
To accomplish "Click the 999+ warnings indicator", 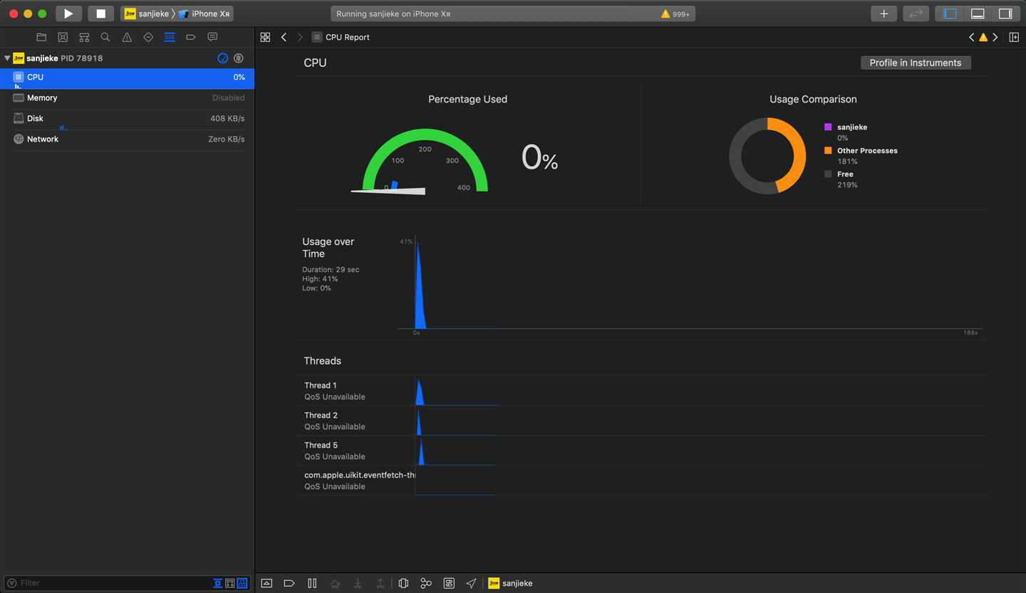I will [x=675, y=14].
